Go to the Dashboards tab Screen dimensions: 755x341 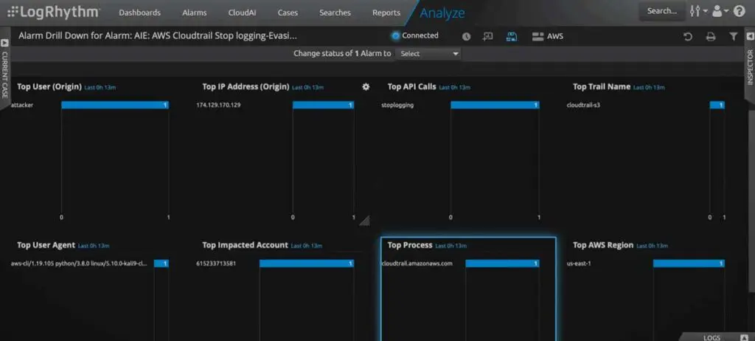tap(139, 13)
